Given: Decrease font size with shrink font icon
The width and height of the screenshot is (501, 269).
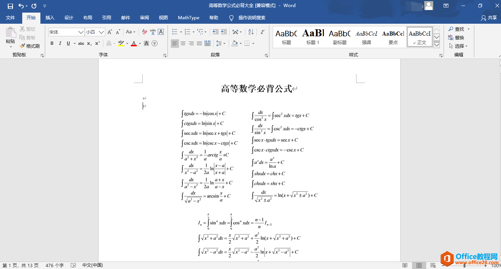Looking at the screenshot, I should [x=118, y=32].
